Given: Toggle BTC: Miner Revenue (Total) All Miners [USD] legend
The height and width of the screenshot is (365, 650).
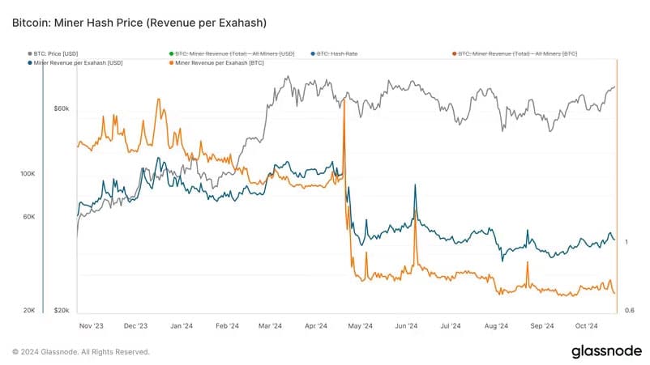Looking at the screenshot, I should 232,53.
